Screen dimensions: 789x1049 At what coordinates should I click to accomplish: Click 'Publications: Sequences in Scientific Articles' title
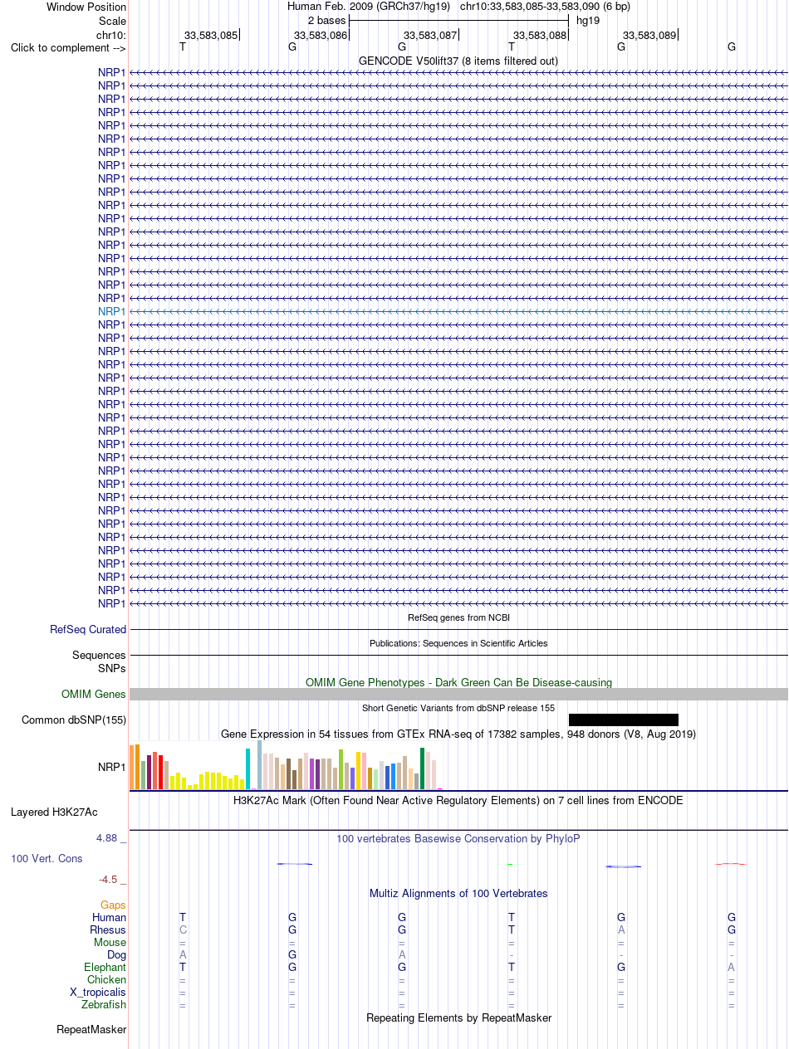pos(458,643)
